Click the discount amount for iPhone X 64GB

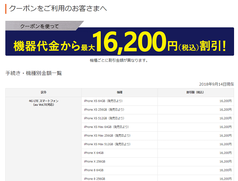click(225, 153)
